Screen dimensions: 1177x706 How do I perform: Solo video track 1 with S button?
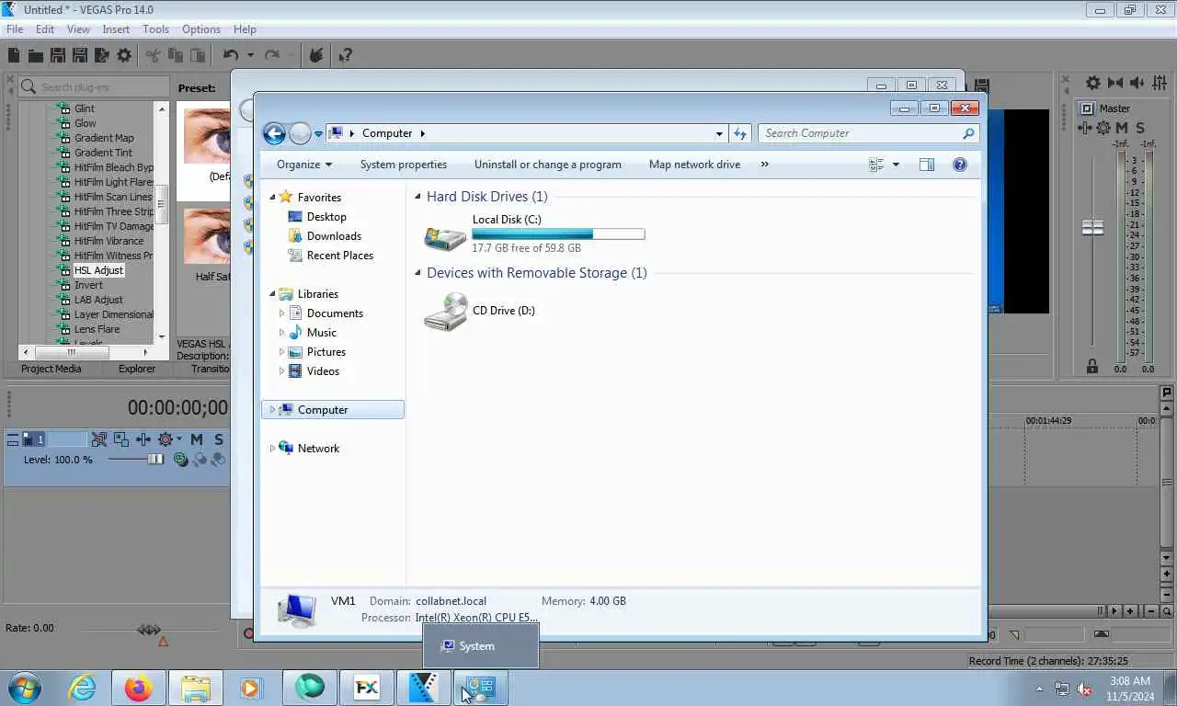[x=219, y=439]
